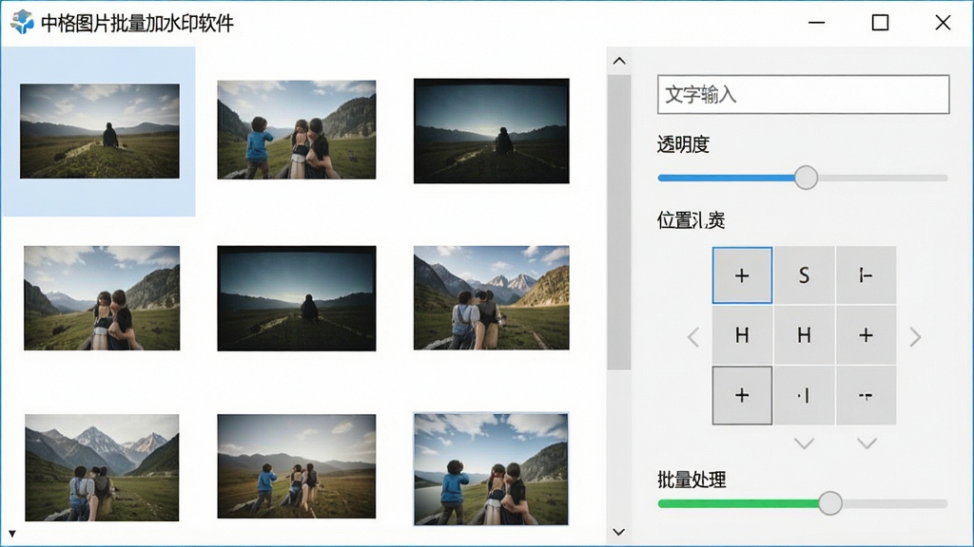Select bottom-right position cell in grid
Image resolution: width=974 pixels, height=547 pixels.
point(866,395)
